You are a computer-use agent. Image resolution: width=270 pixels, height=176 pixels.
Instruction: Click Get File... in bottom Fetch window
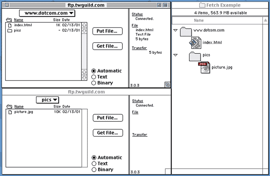(x=108, y=133)
